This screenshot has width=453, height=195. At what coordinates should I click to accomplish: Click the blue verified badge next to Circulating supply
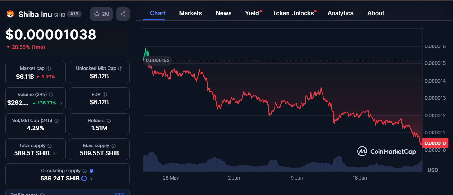point(91,171)
